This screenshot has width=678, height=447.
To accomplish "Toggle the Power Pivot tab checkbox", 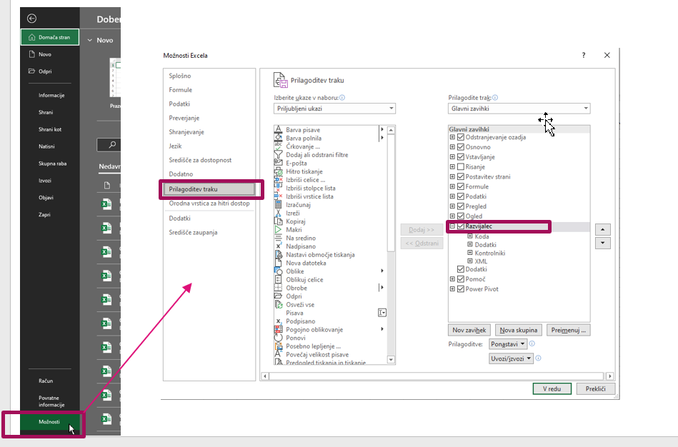I will pos(461,288).
